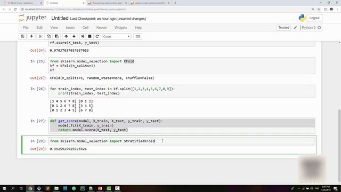Copy selected cells in the notebook toolbar
The height and width of the screenshot is (192, 341).
coord(48,36)
